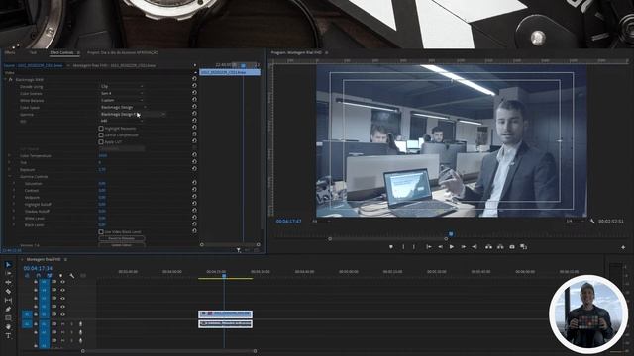The height and width of the screenshot is (356, 634).
Task: Hide the V1 track output eye
Action: click(x=62, y=314)
